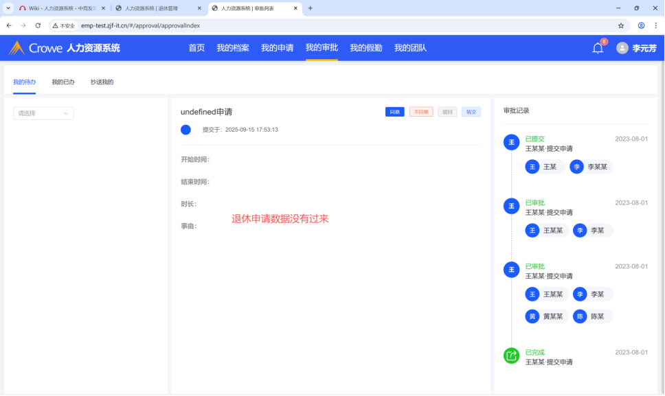Open the Chrome profile icon
The image size is (665, 396).
click(x=641, y=25)
